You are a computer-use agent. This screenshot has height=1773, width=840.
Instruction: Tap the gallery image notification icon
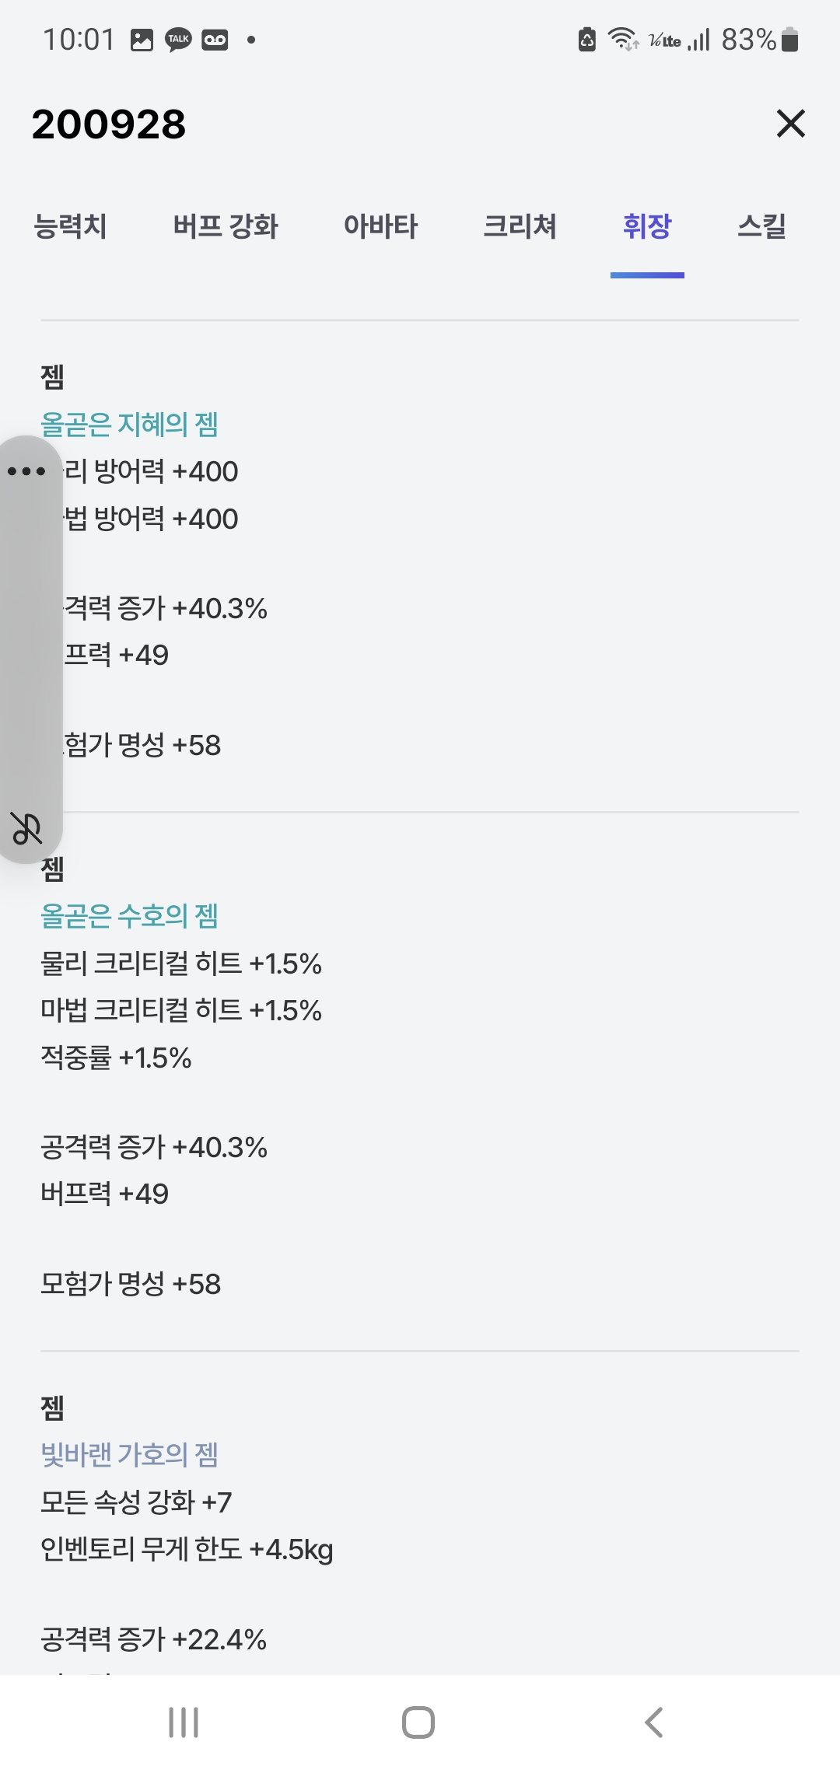coord(142,40)
